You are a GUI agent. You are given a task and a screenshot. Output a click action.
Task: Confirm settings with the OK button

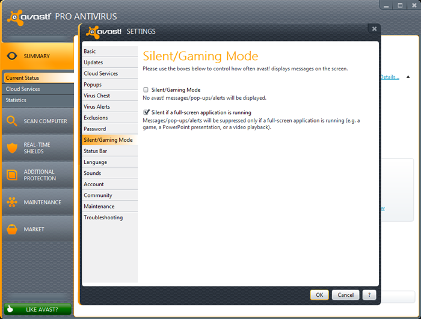tap(319, 295)
